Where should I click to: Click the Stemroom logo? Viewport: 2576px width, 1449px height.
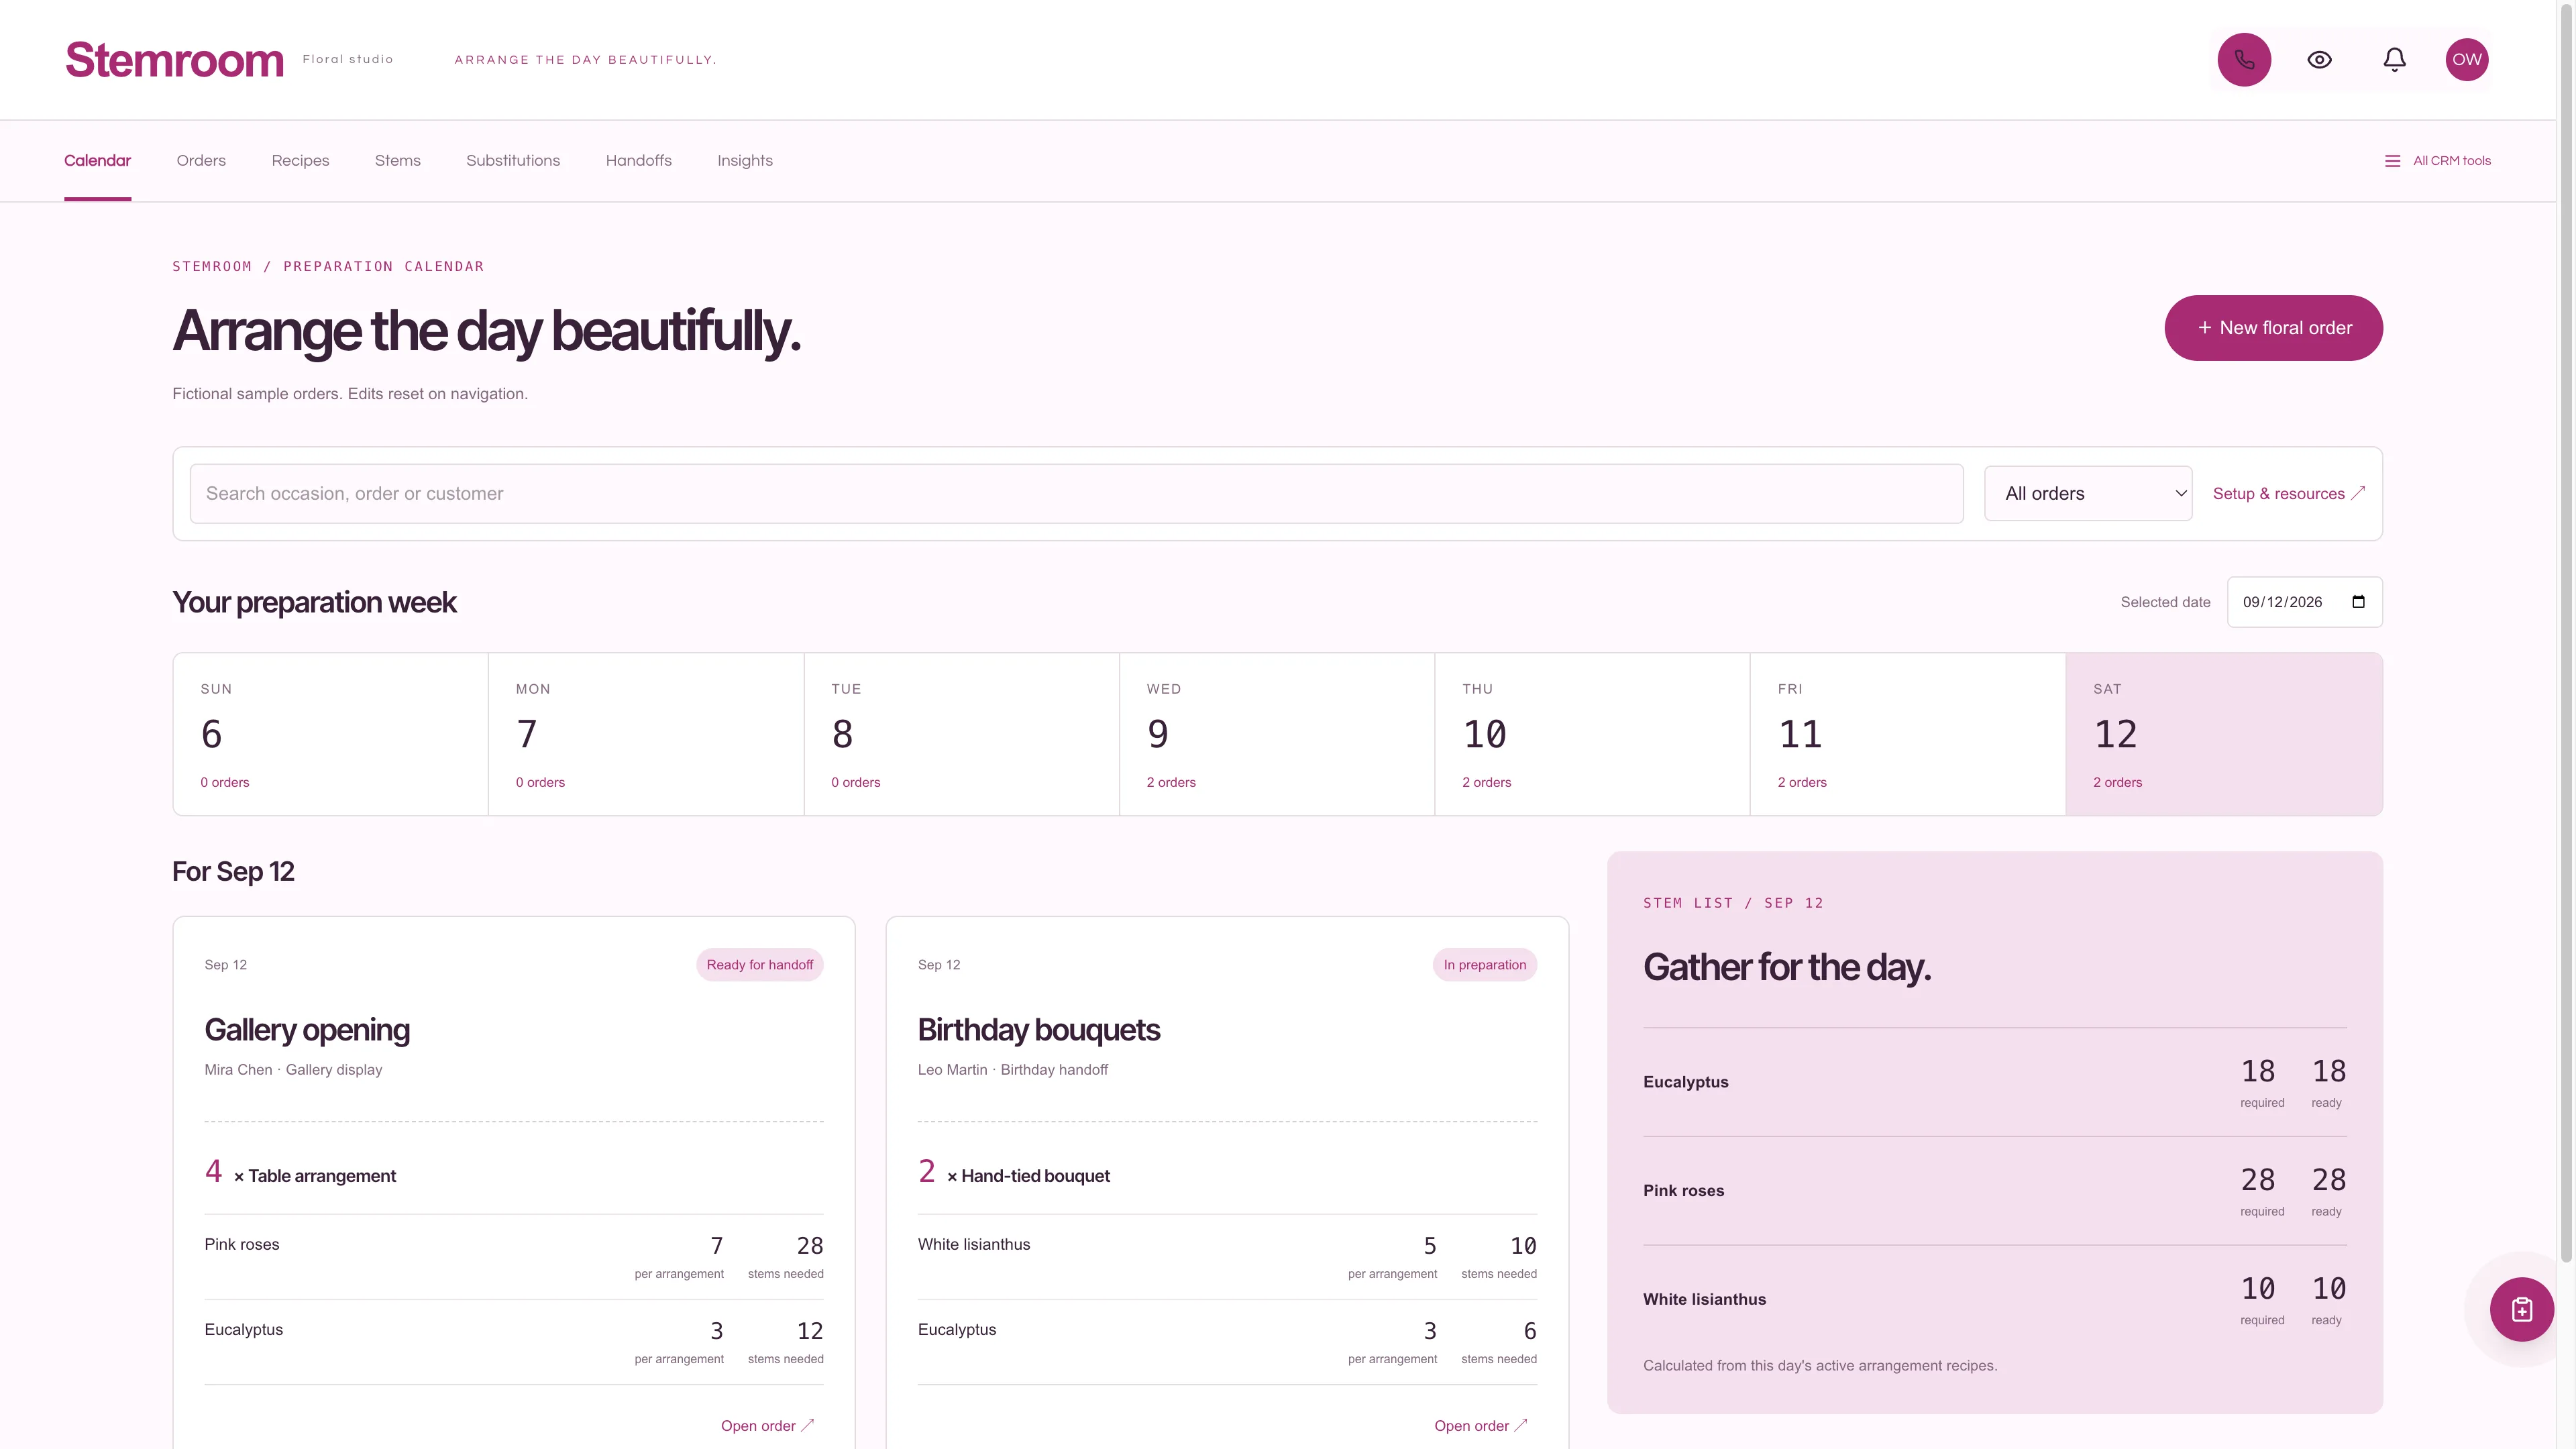coord(175,60)
